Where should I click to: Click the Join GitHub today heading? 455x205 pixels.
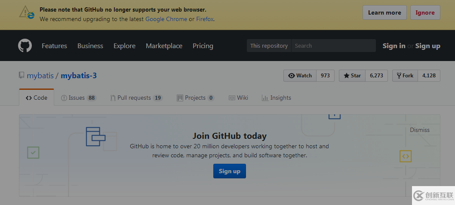pos(230,136)
